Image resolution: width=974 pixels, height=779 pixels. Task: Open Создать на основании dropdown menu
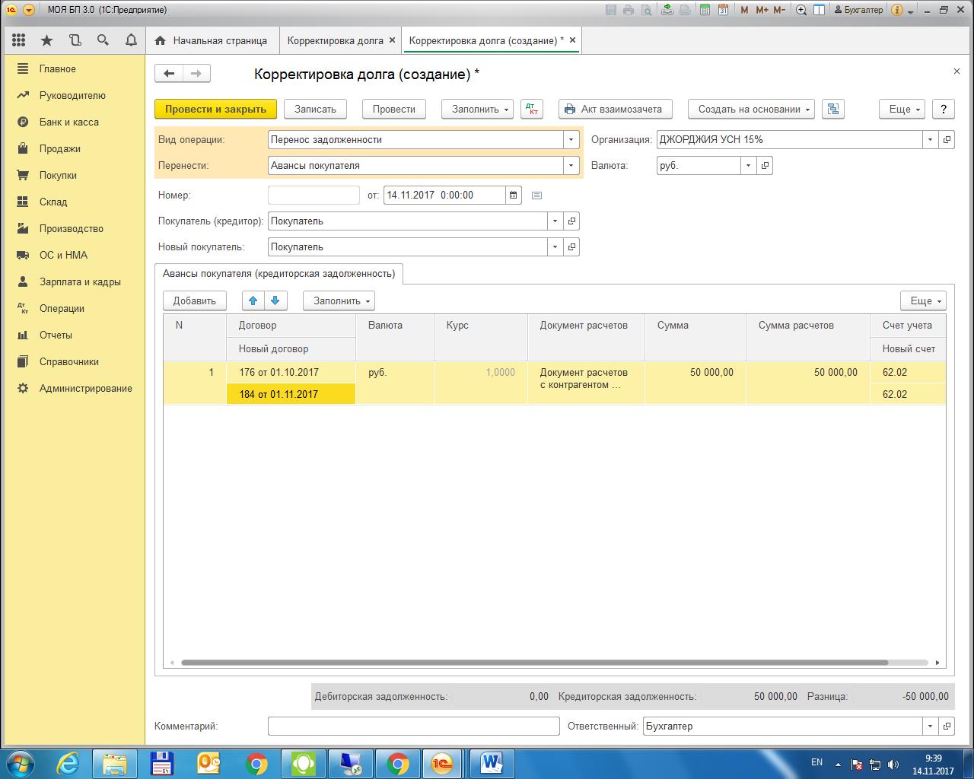tap(750, 109)
